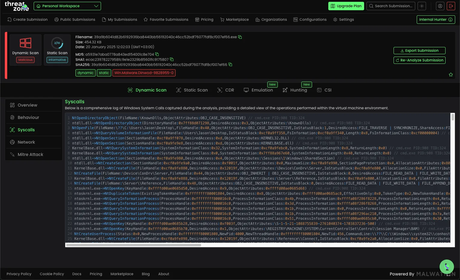
Task: Click the red logout icon
Action: point(451,6)
